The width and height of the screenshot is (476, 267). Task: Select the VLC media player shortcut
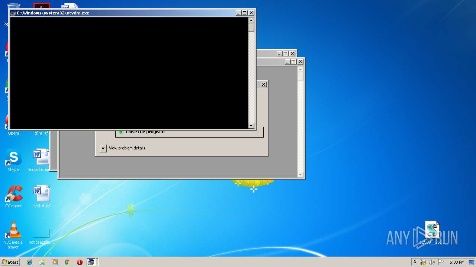[x=13, y=235]
